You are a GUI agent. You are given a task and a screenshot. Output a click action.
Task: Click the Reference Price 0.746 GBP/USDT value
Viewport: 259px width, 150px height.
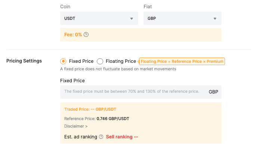pyautogui.click(x=113, y=119)
